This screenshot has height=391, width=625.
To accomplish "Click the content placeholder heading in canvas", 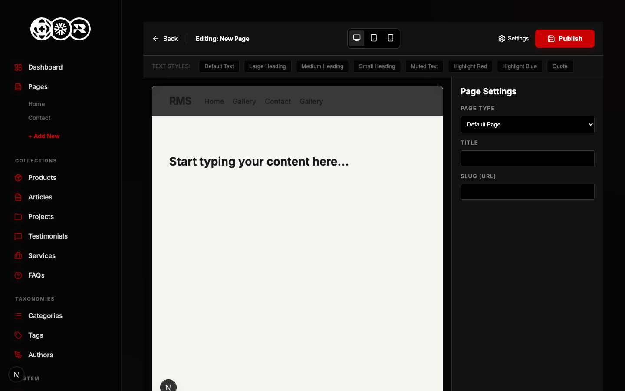I will pos(259,162).
